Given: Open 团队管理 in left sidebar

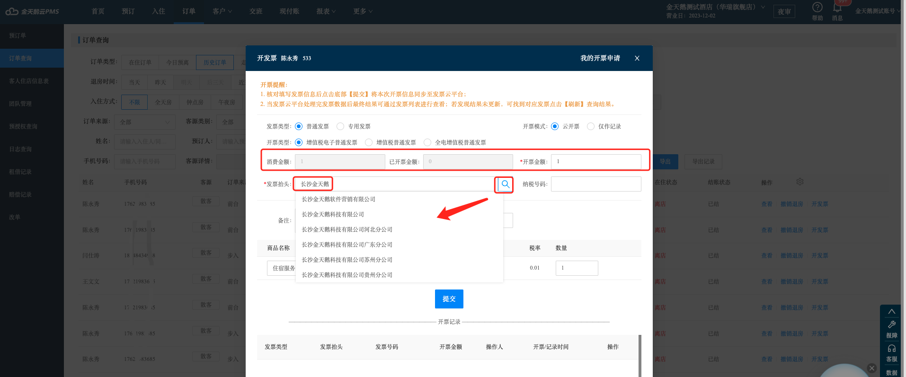Looking at the screenshot, I should [x=32, y=104].
